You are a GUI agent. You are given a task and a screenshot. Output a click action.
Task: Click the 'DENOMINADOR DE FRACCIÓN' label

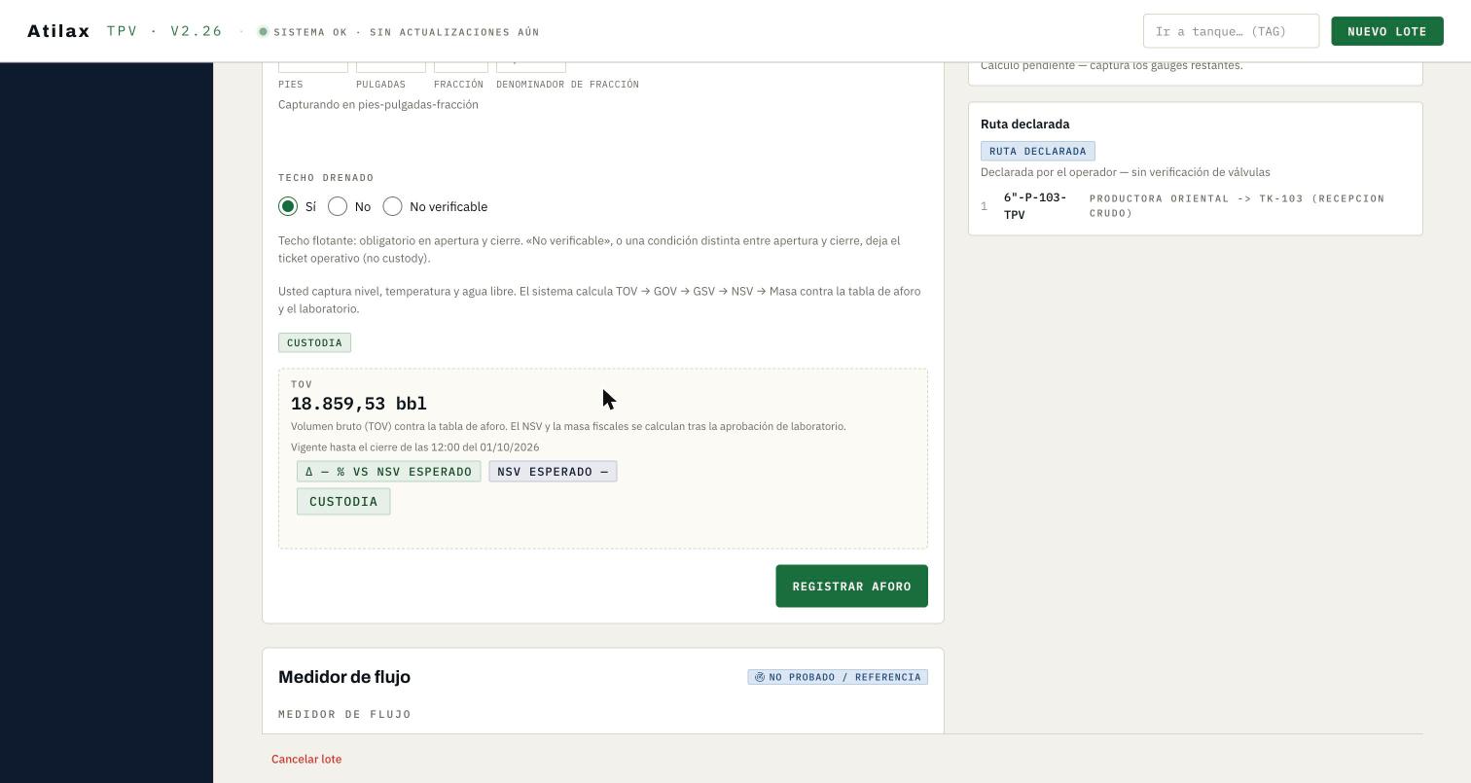(x=567, y=85)
